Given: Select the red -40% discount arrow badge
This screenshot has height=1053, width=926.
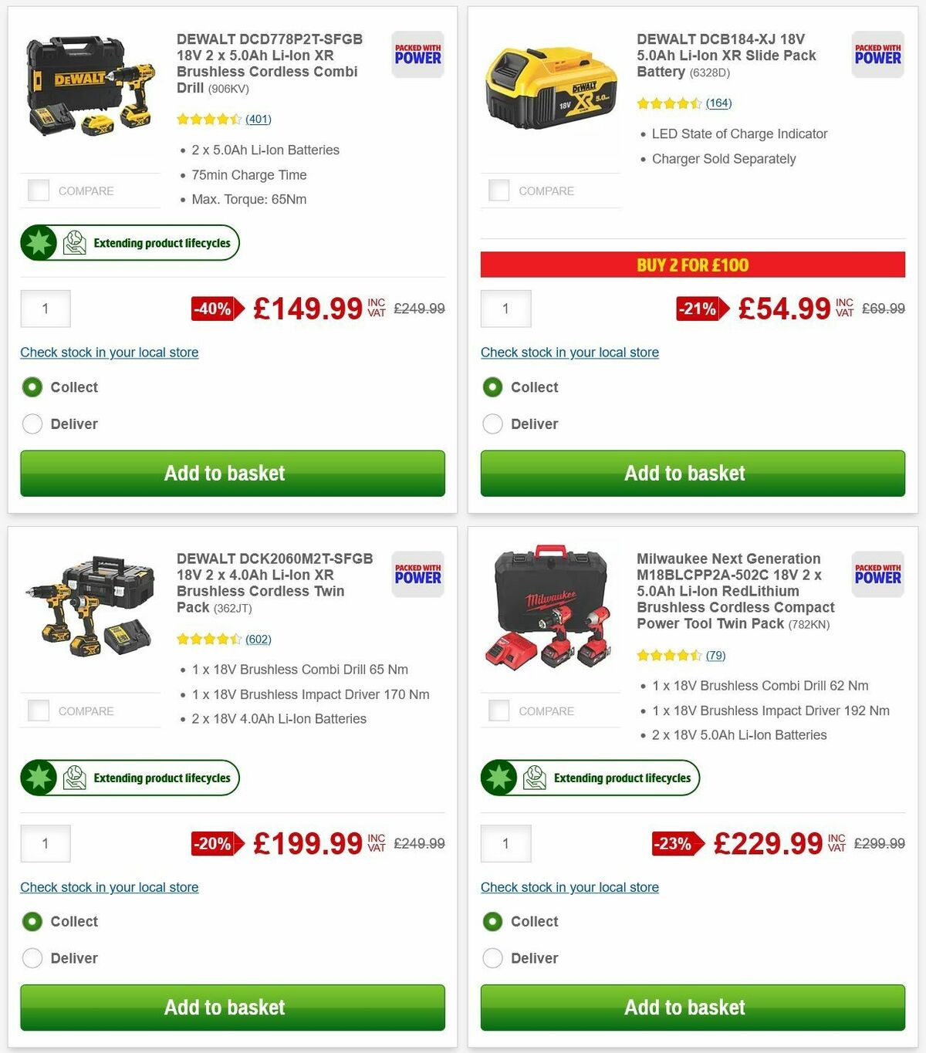Looking at the screenshot, I should (216, 309).
